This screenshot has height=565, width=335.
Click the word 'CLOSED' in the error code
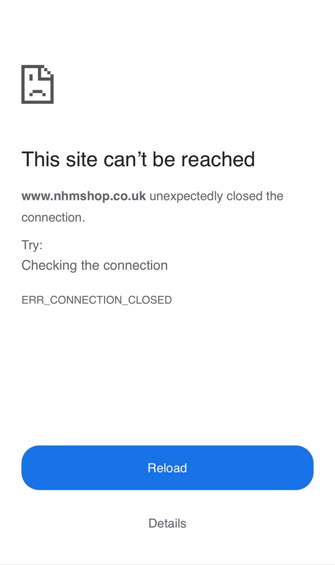tap(150, 300)
